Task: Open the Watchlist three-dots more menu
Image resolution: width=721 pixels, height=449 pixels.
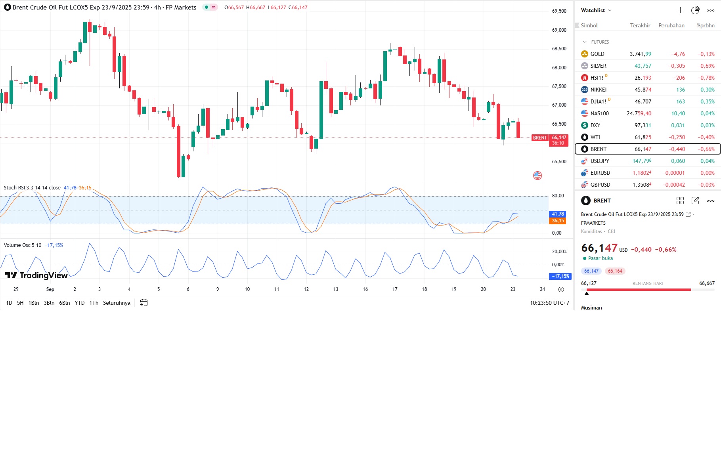Action: [710, 10]
